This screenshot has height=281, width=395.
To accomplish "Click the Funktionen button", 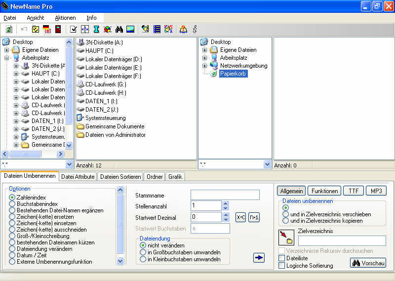I will [x=324, y=191].
